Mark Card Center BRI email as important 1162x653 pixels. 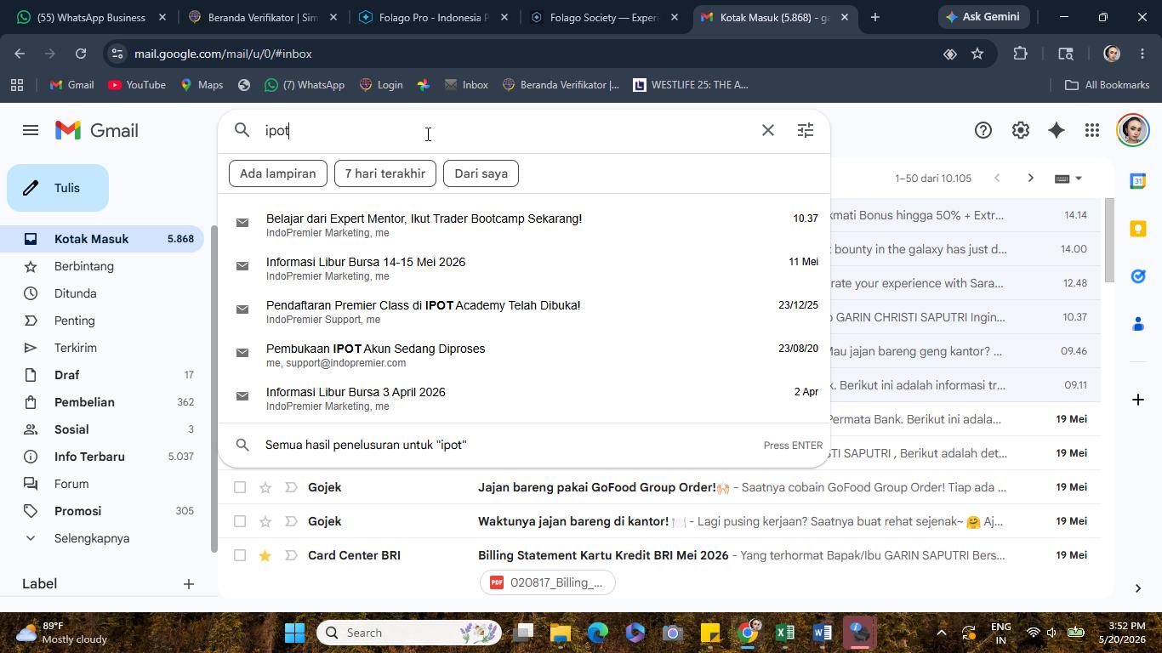291,555
